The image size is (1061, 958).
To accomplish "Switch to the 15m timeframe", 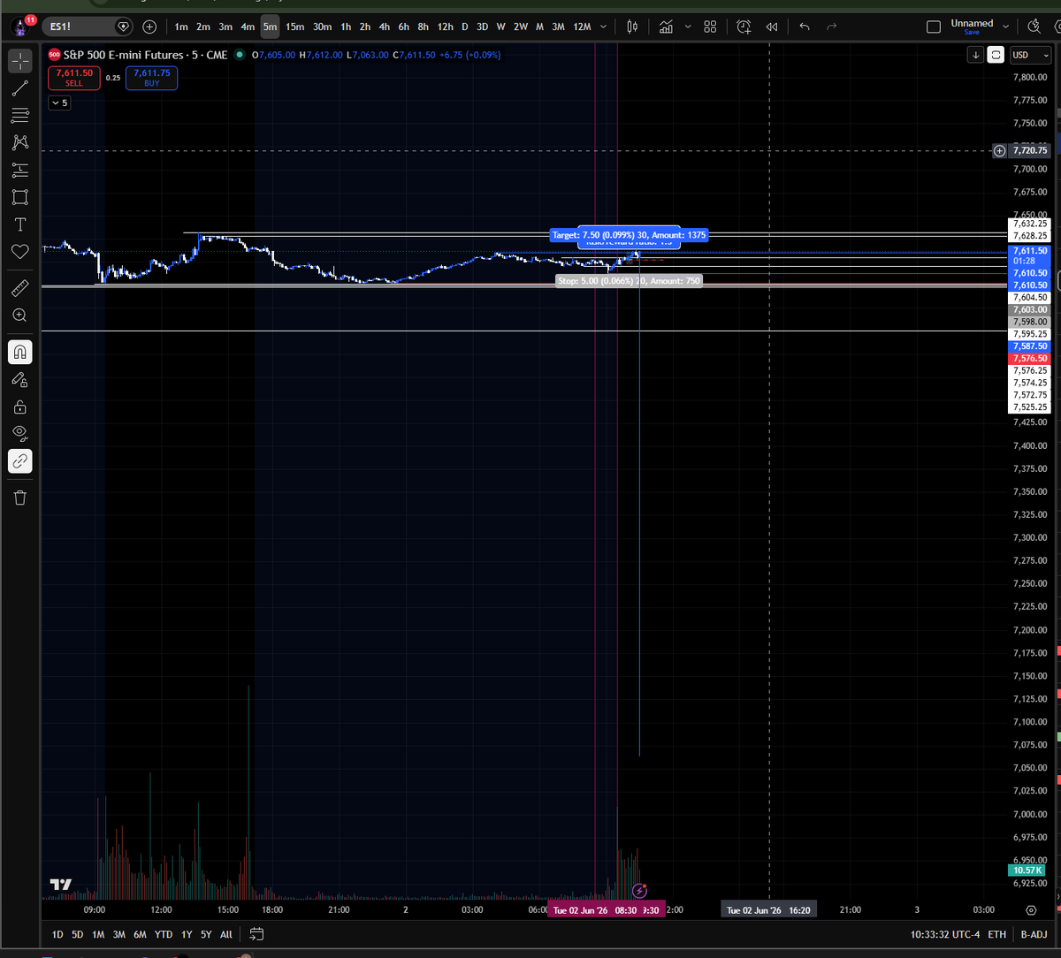I will (x=294, y=27).
